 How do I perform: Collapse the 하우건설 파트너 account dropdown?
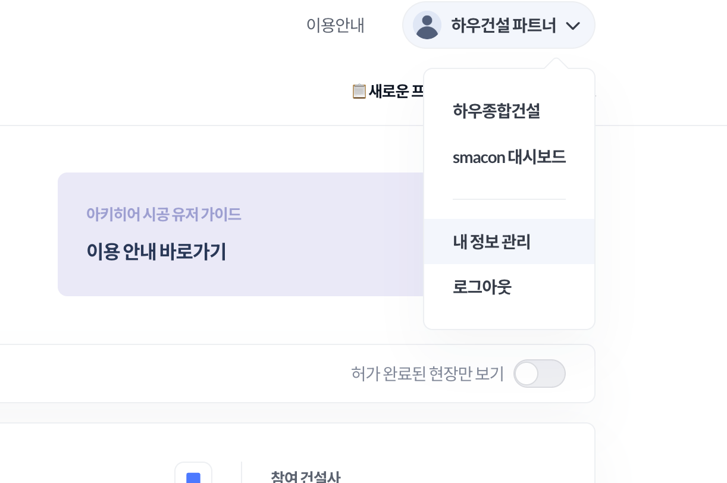pyautogui.click(x=499, y=25)
